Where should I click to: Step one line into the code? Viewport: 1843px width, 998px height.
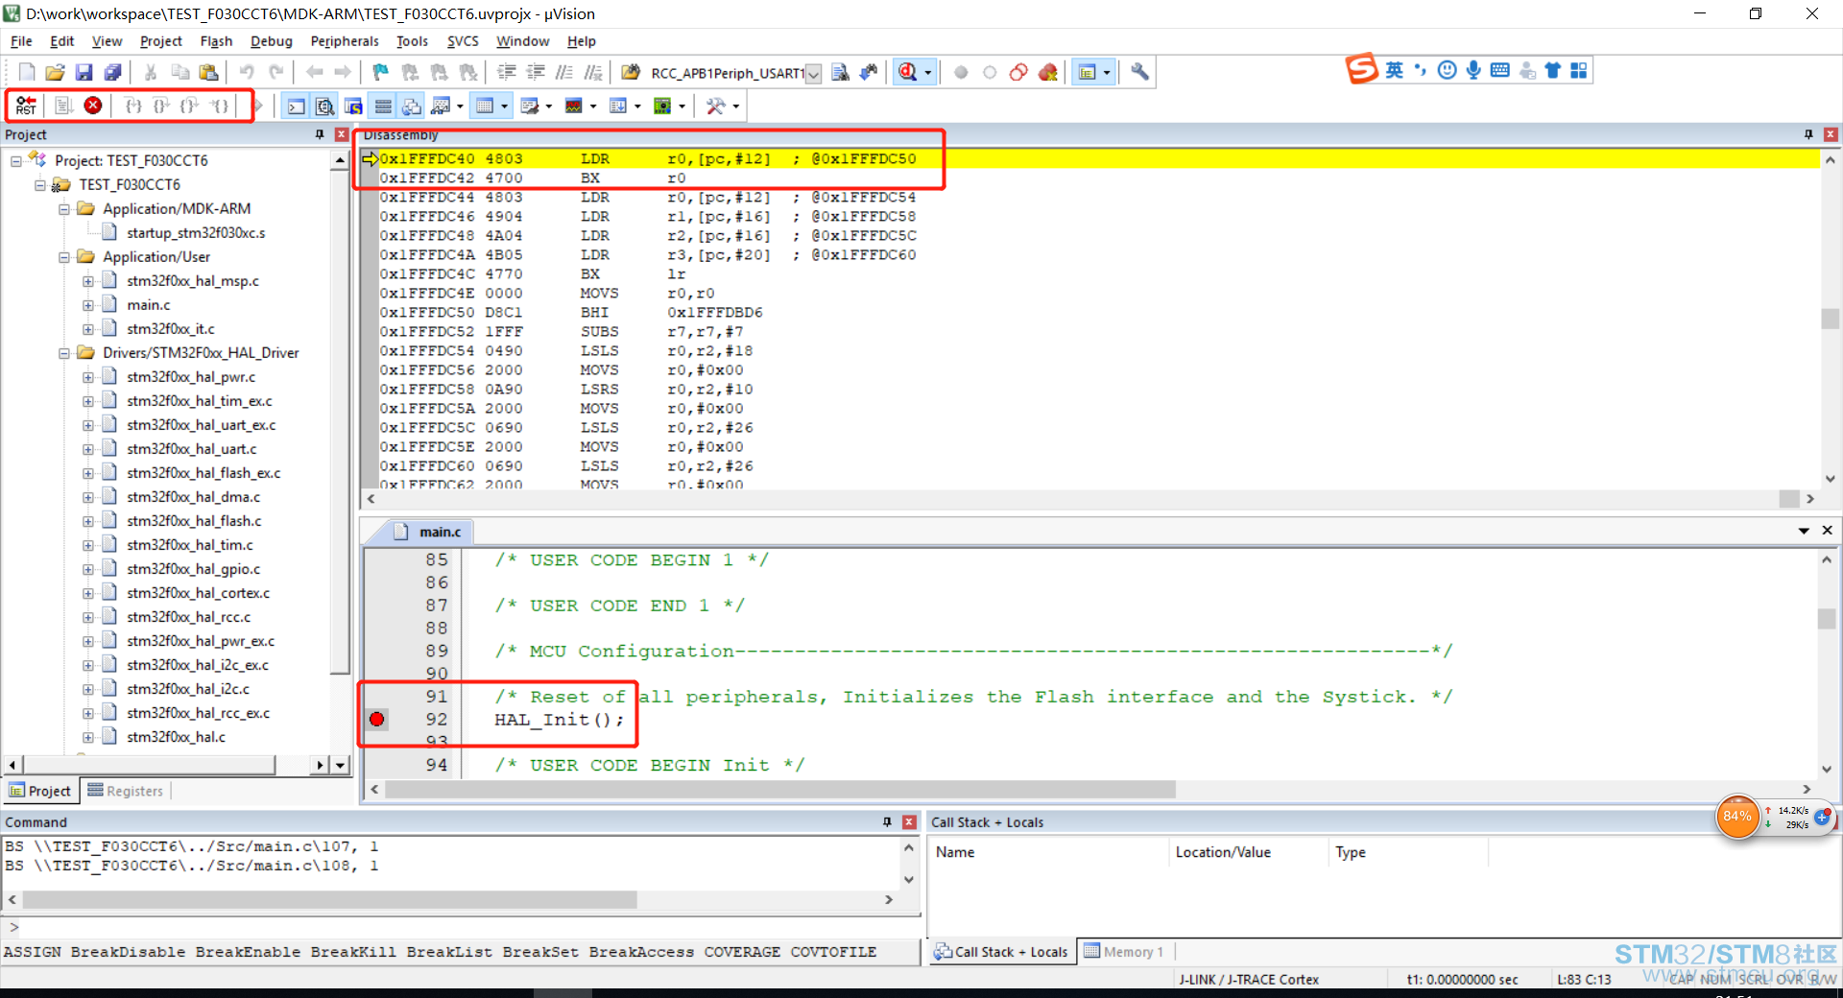[x=133, y=106]
